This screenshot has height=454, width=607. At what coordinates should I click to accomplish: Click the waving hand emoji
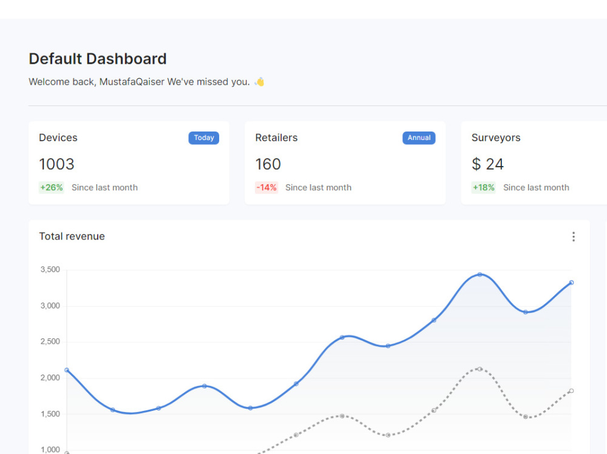(259, 82)
